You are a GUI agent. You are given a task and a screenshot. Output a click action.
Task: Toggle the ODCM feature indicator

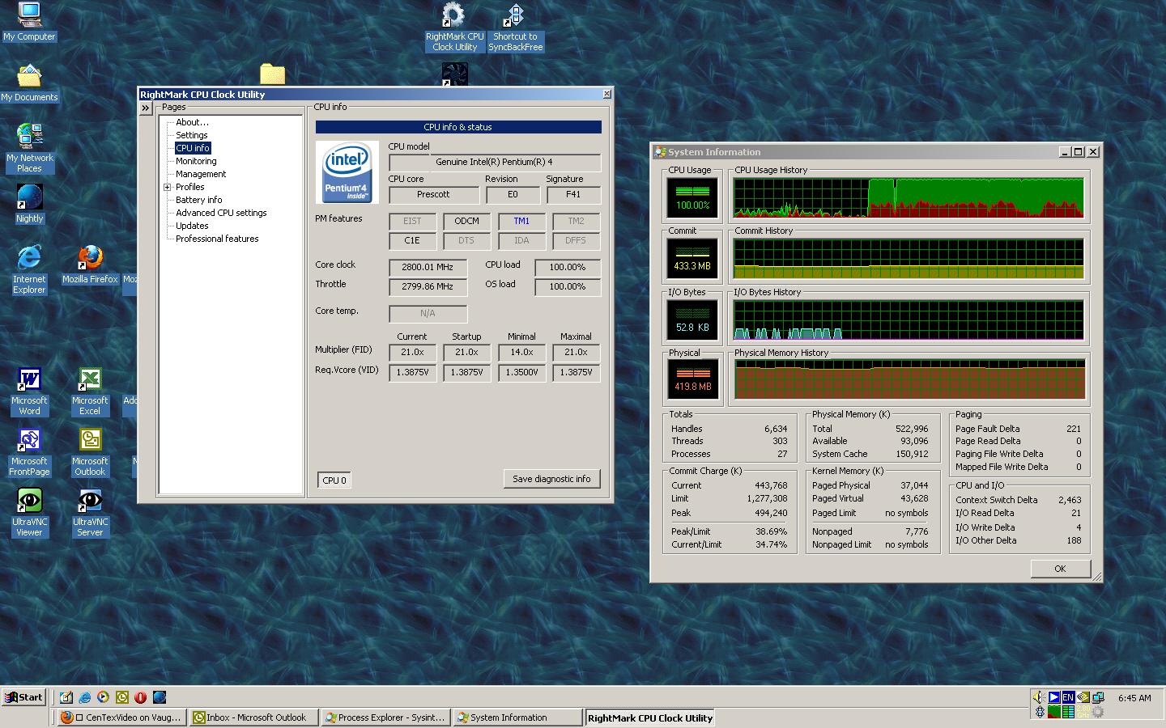(x=466, y=221)
